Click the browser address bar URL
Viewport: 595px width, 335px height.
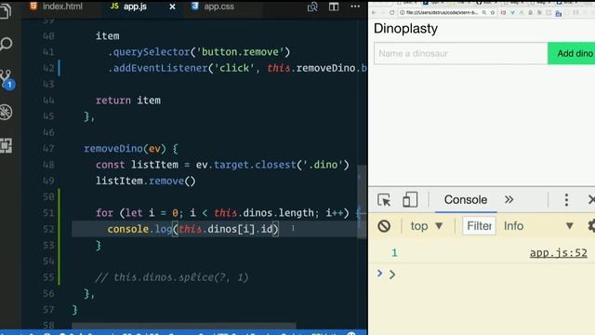point(442,12)
